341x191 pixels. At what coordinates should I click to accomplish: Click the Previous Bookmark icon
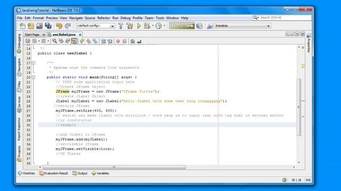pyautogui.click(x=82, y=41)
